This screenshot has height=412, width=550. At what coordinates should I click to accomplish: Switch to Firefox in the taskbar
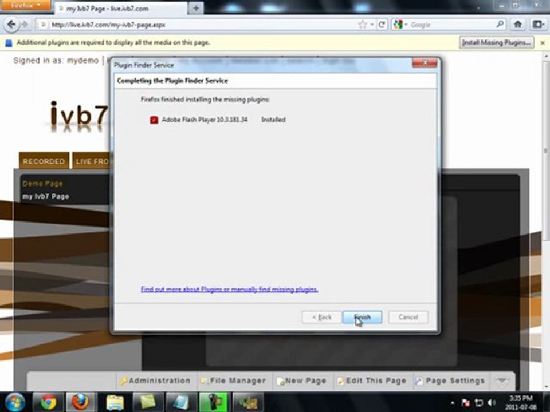coord(80,402)
